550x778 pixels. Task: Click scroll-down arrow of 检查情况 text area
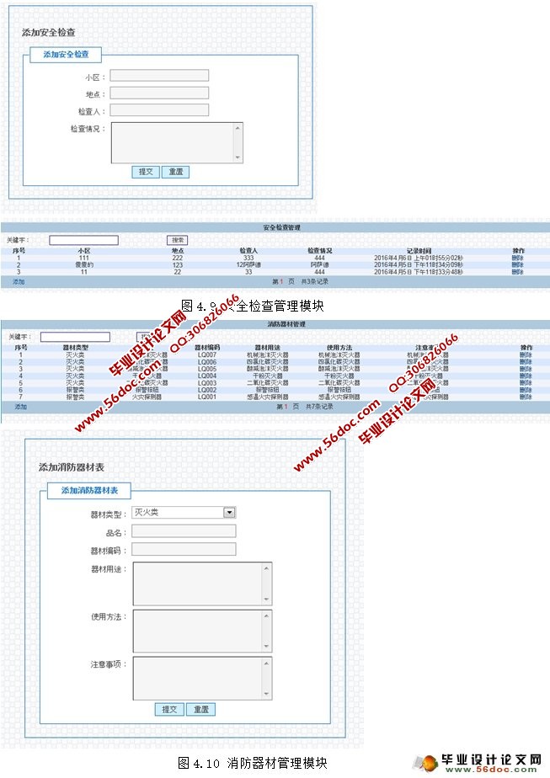pyautogui.click(x=238, y=157)
